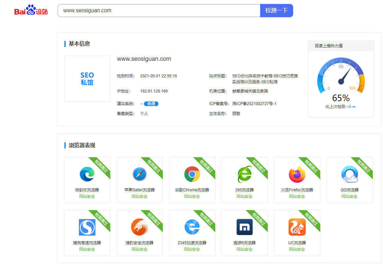Click the 65% heat gauge dial
Image resolution: width=383 pixels, height=268 pixels.
(x=341, y=75)
